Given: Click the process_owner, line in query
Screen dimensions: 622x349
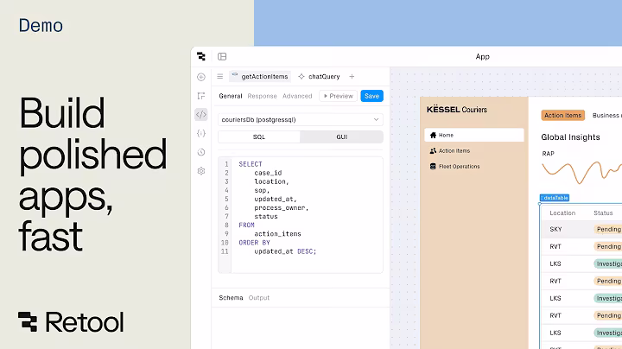Looking at the screenshot, I should [282, 207].
